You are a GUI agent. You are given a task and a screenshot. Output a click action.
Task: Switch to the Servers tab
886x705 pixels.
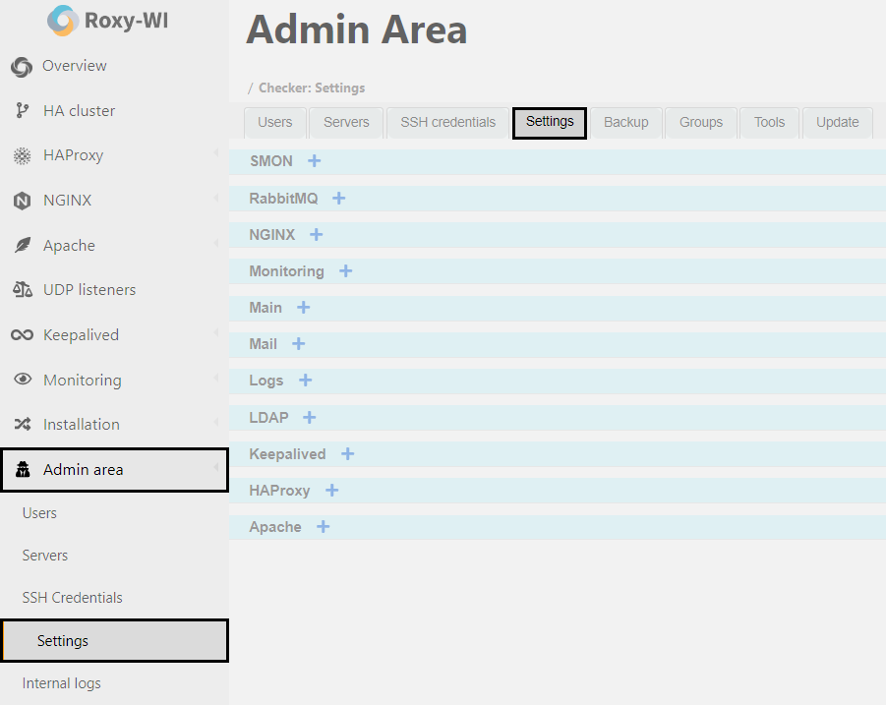tap(346, 123)
